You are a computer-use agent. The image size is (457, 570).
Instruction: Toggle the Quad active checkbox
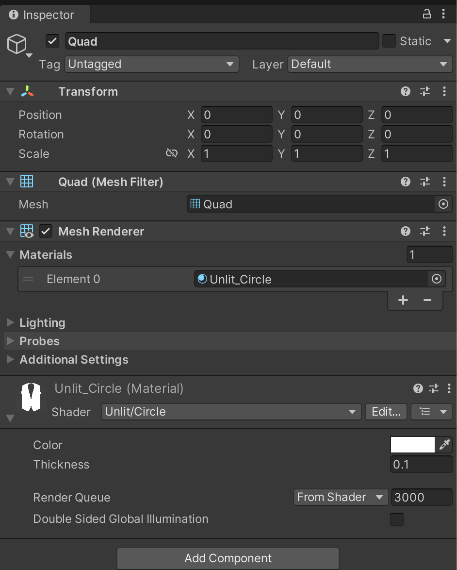pos(52,41)
